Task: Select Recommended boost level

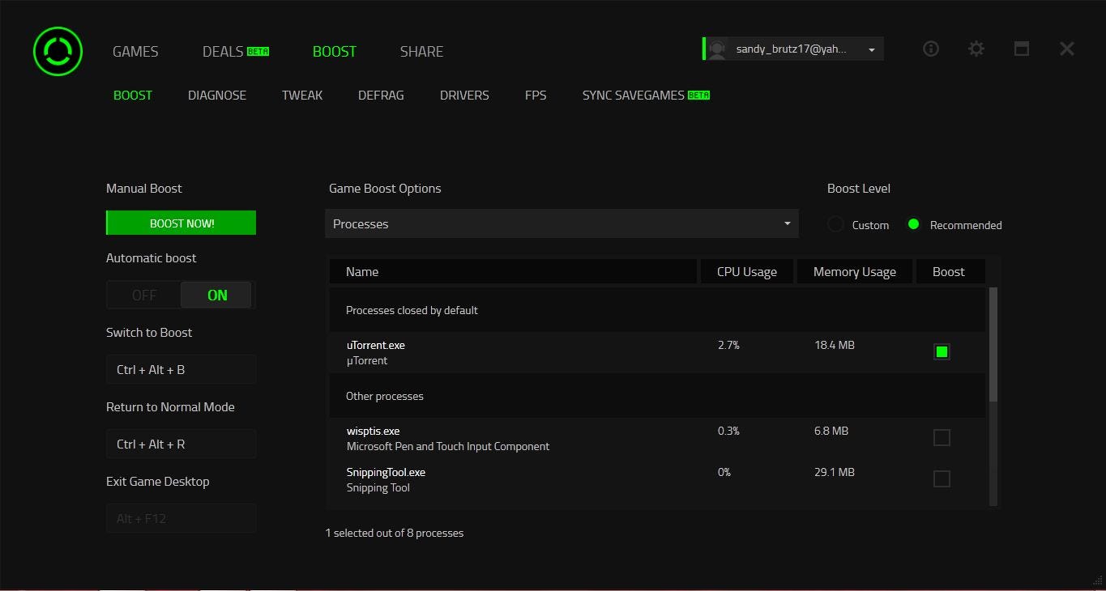Action: point(914,224)
